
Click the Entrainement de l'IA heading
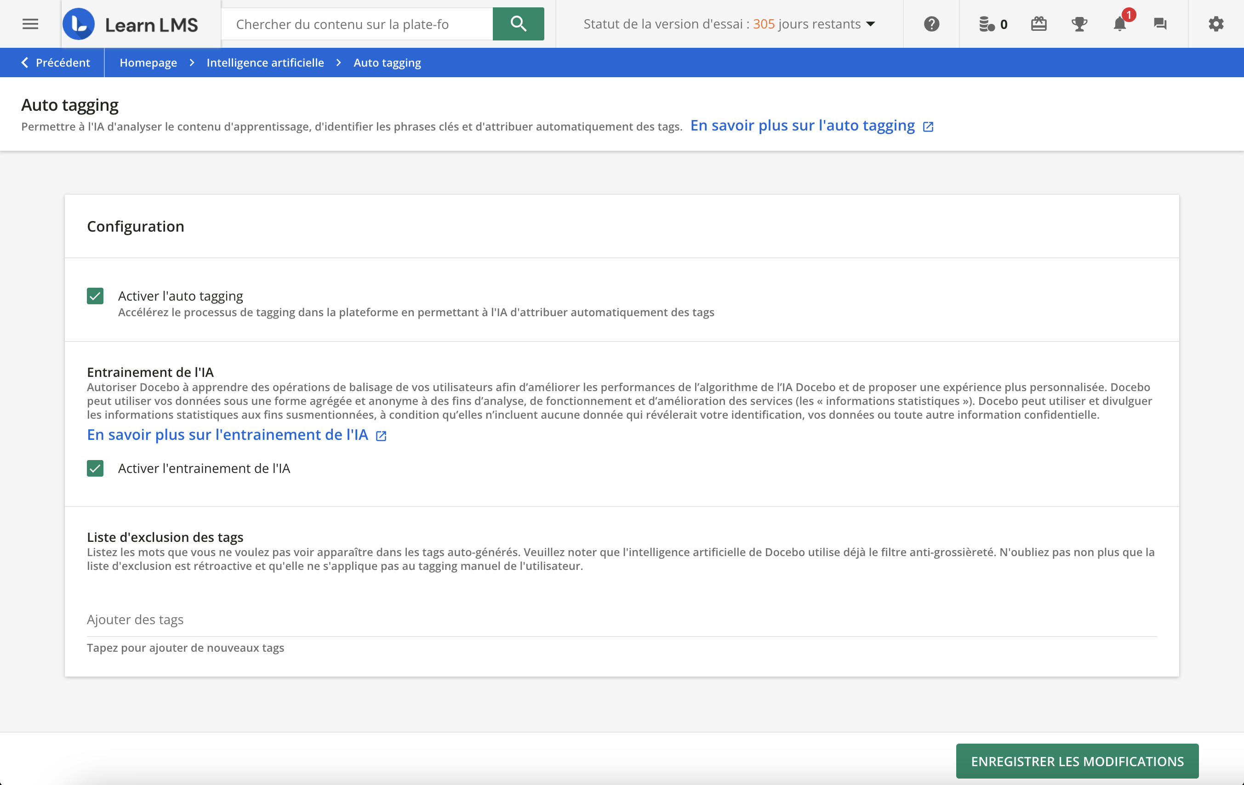tap(150, 372)
